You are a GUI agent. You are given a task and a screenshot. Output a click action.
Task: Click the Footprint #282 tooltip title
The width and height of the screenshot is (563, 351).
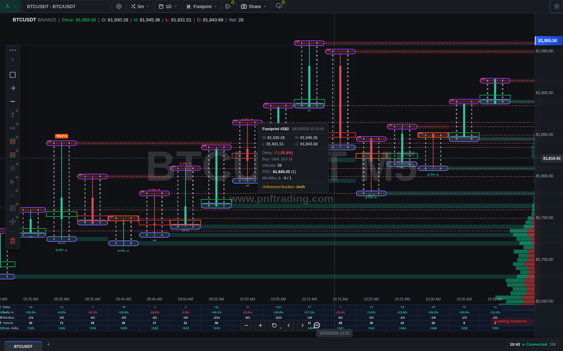(x=276, y=129)
